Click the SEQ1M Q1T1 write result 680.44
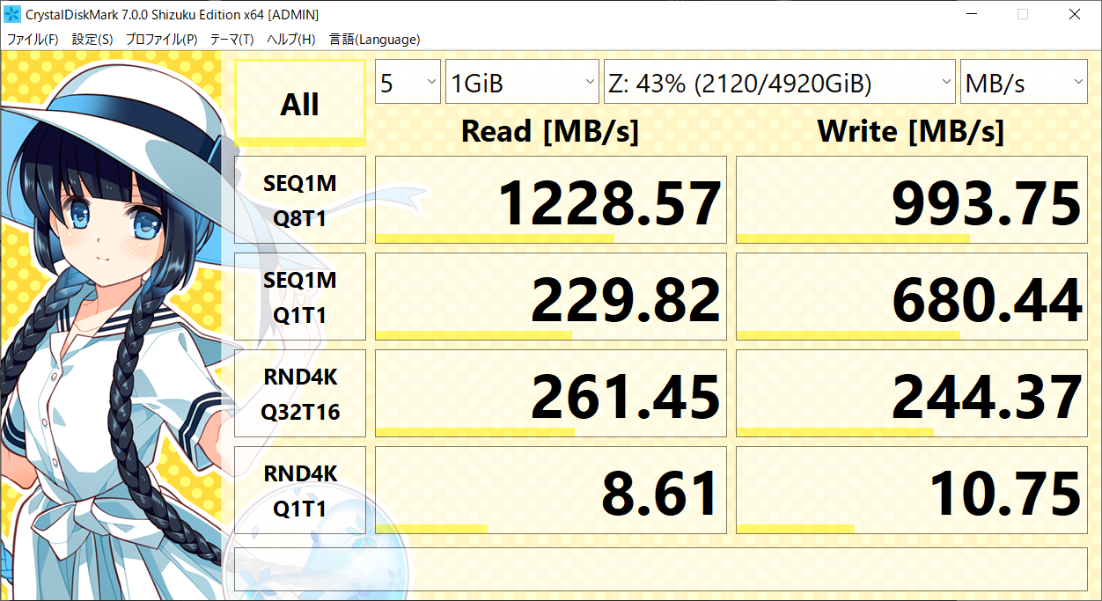 912,297
